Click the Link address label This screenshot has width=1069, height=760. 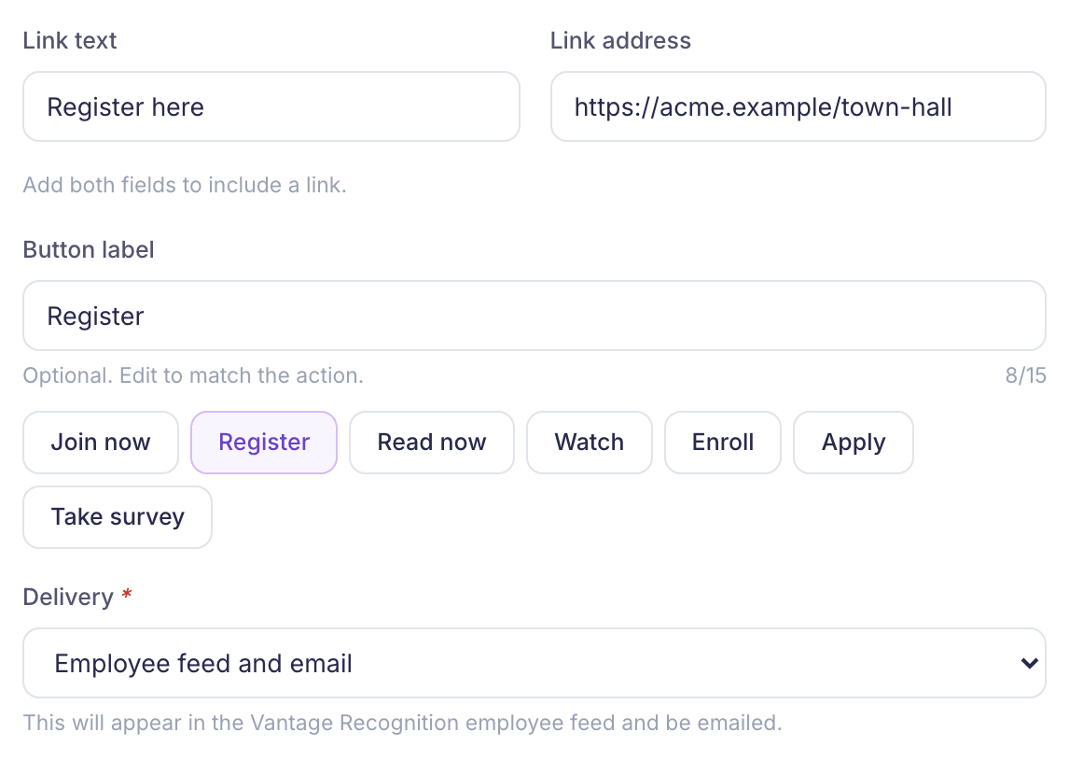[620, 40]
